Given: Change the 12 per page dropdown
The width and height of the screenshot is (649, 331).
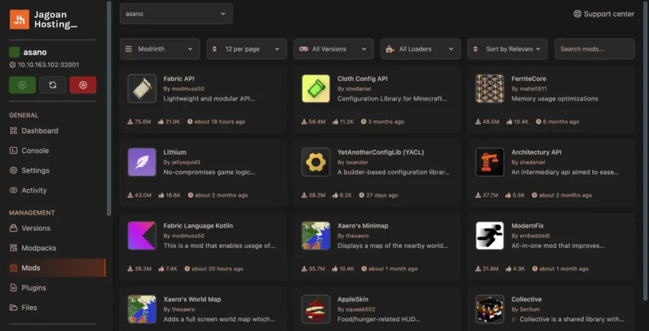Looking at the screenshot, I should [x=247, y=49].
